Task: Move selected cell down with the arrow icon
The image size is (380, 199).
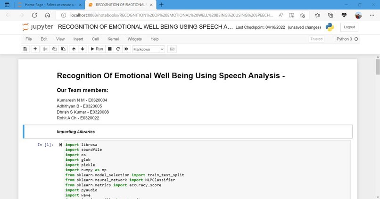Action: pos(83,49)
